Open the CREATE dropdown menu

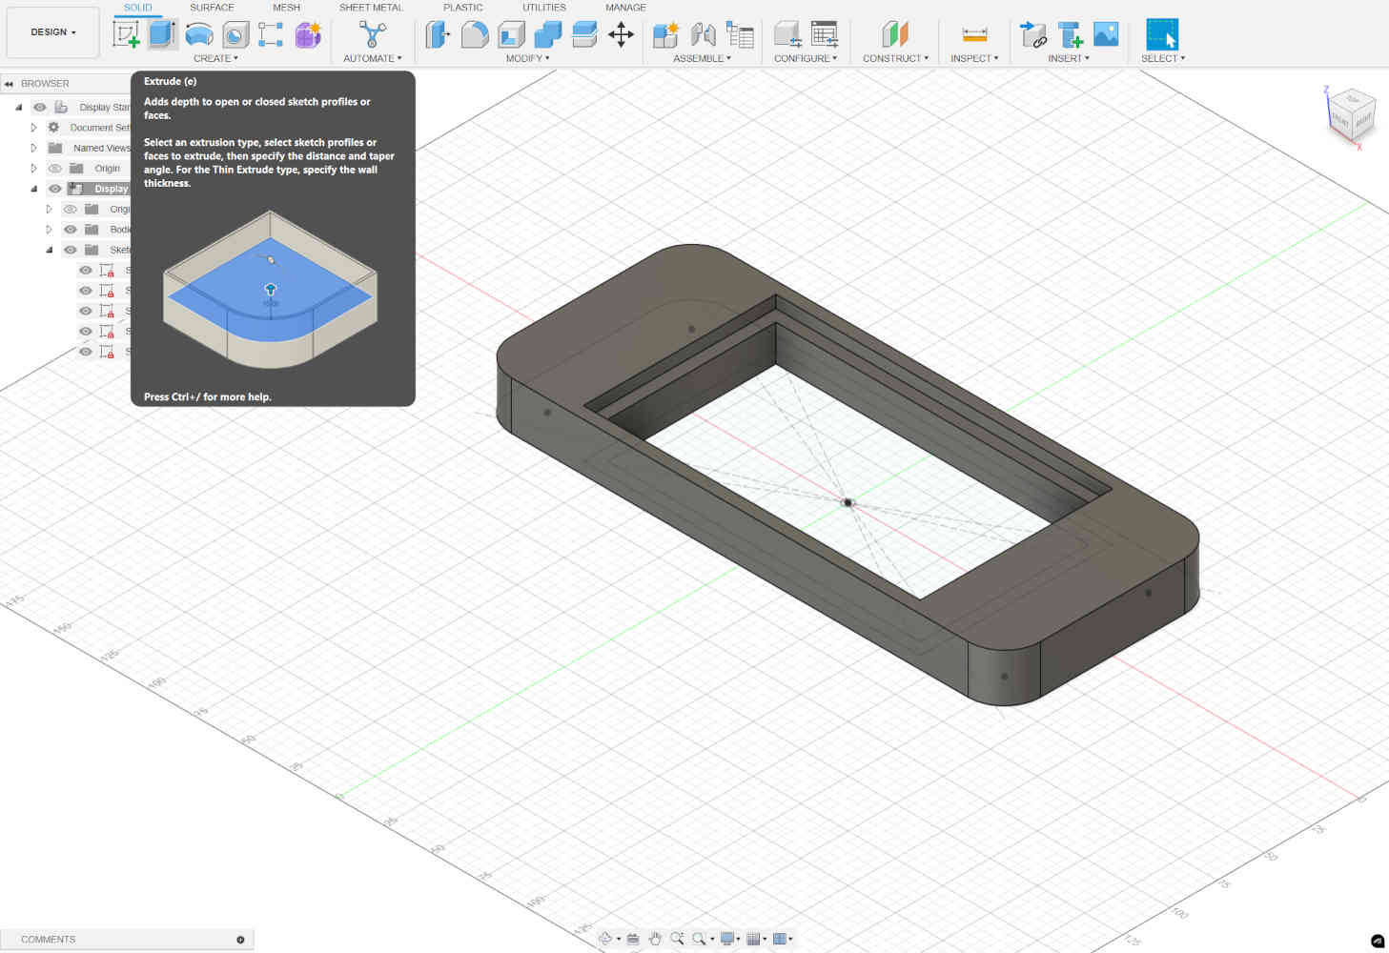click(x=216, y=58)
